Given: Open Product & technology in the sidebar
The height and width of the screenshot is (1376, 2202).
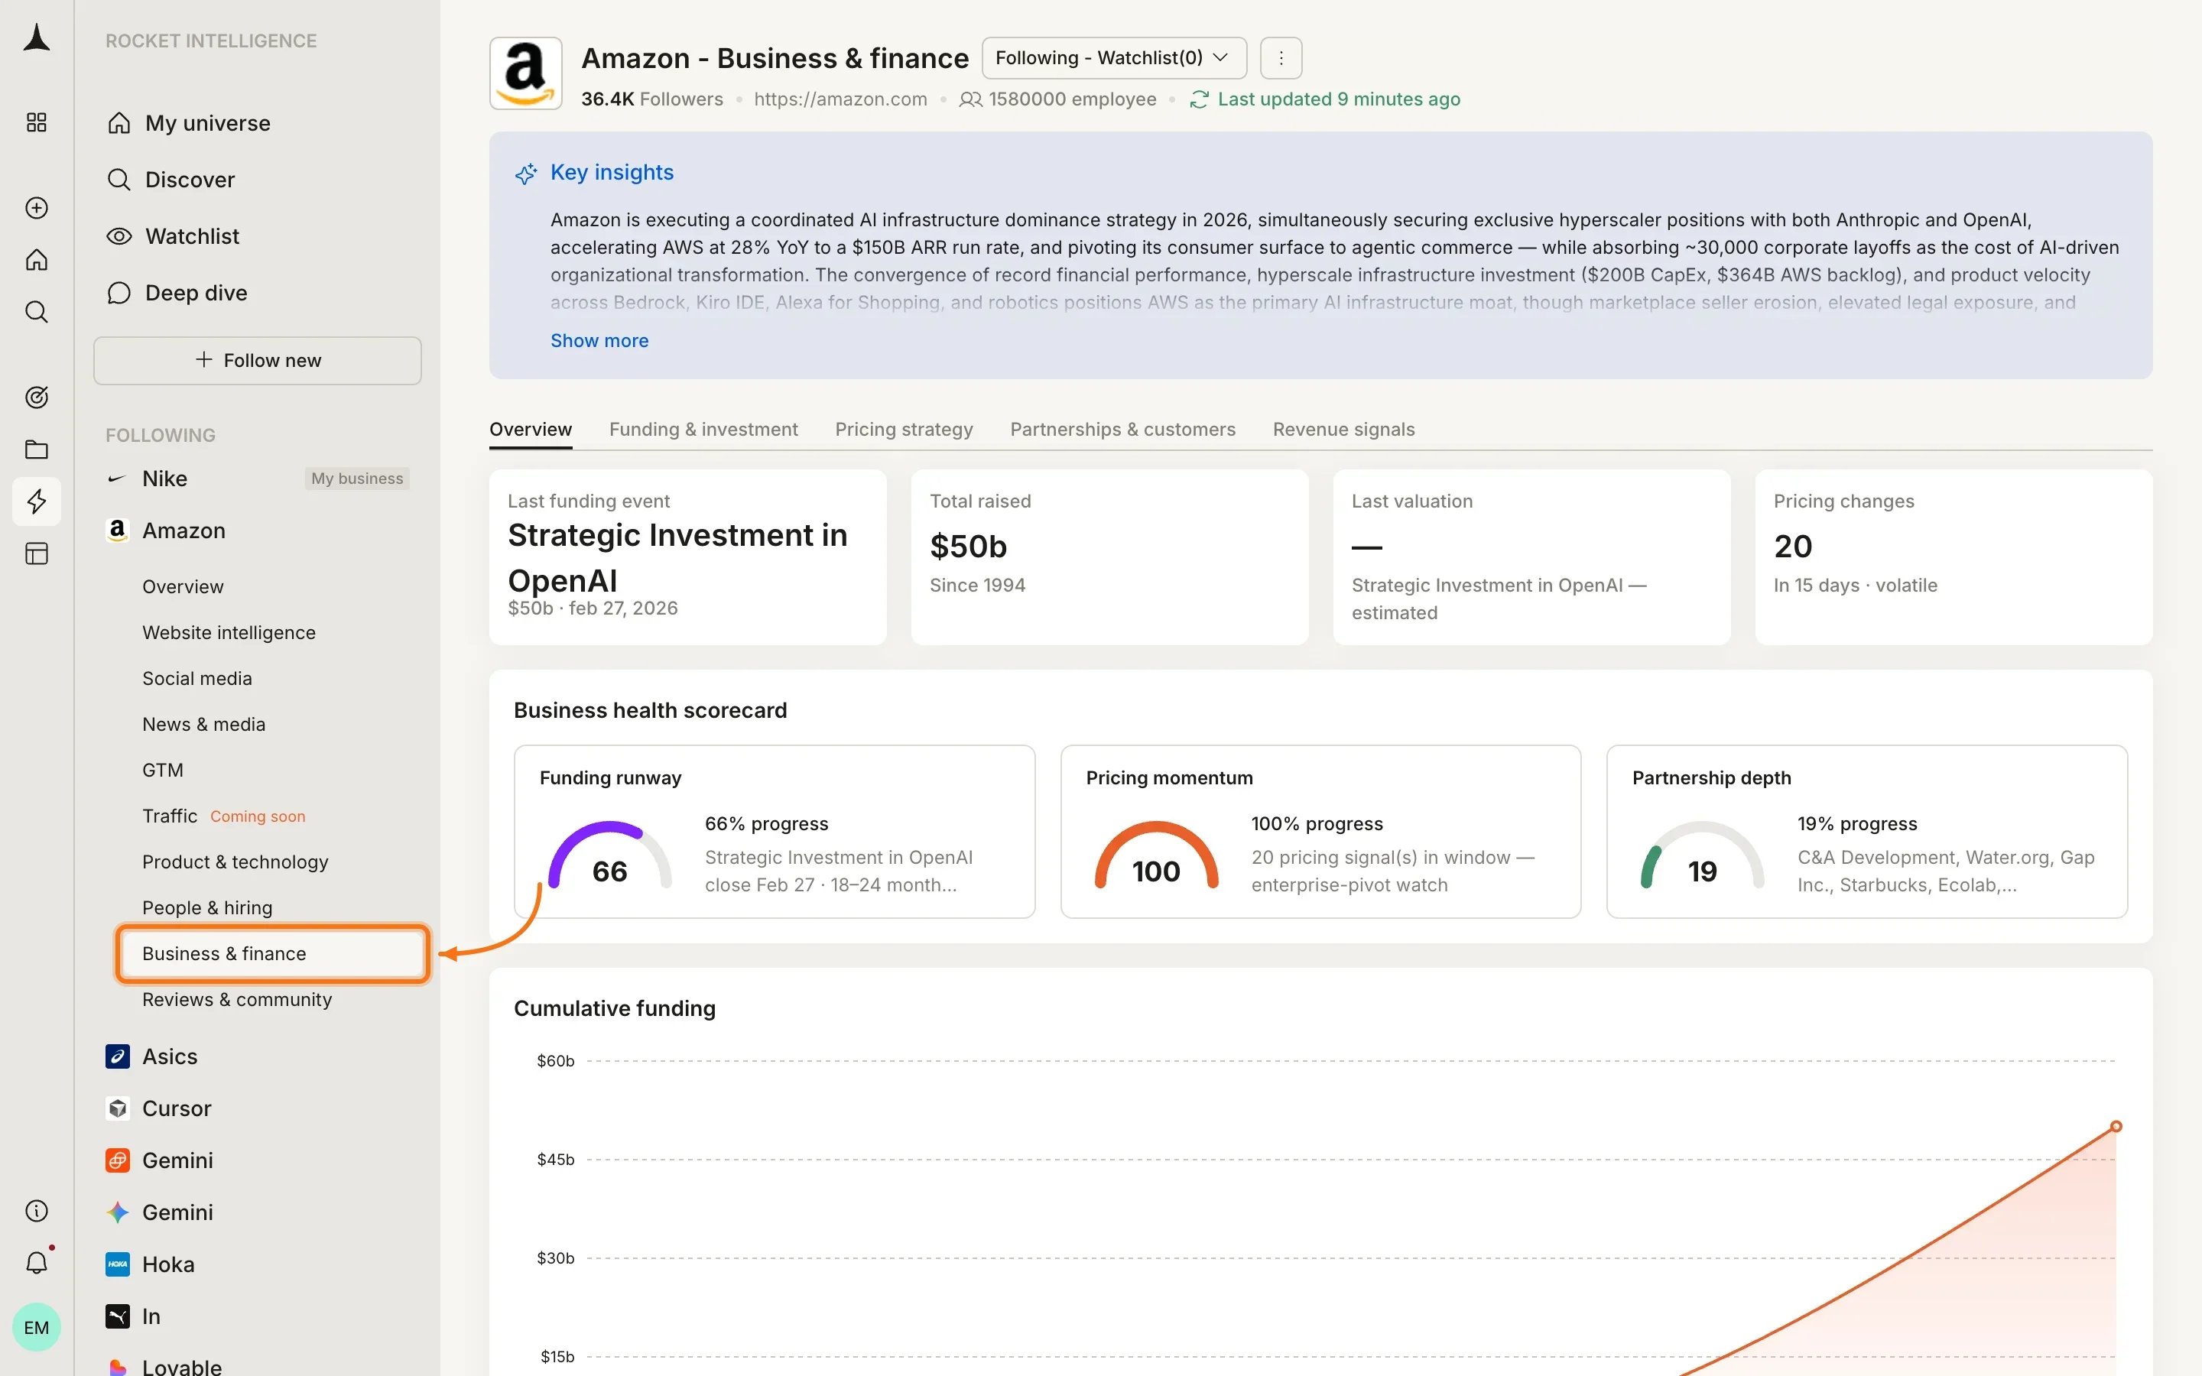Looking at the screenshot, I should tap(235, 862).
